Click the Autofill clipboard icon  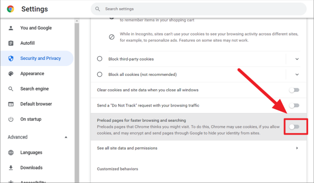pos(11,43)
